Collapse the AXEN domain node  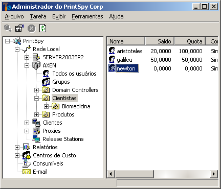coord(27,65)
